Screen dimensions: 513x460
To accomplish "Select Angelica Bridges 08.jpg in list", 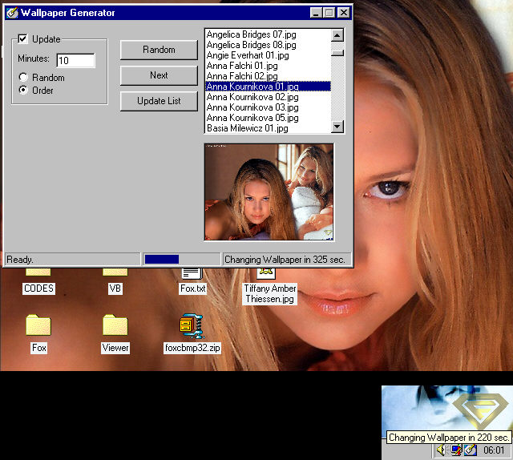I will [268, 45].
